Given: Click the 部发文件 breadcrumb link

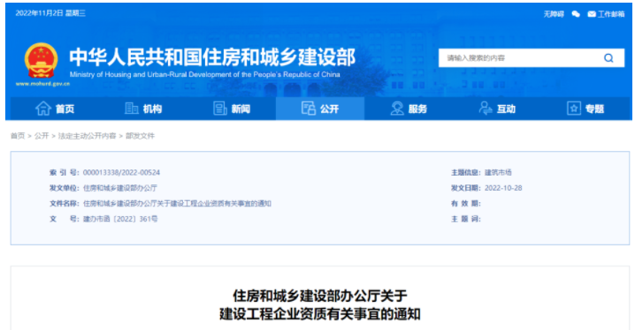Looking at the screenshot, I should point(140,136).
